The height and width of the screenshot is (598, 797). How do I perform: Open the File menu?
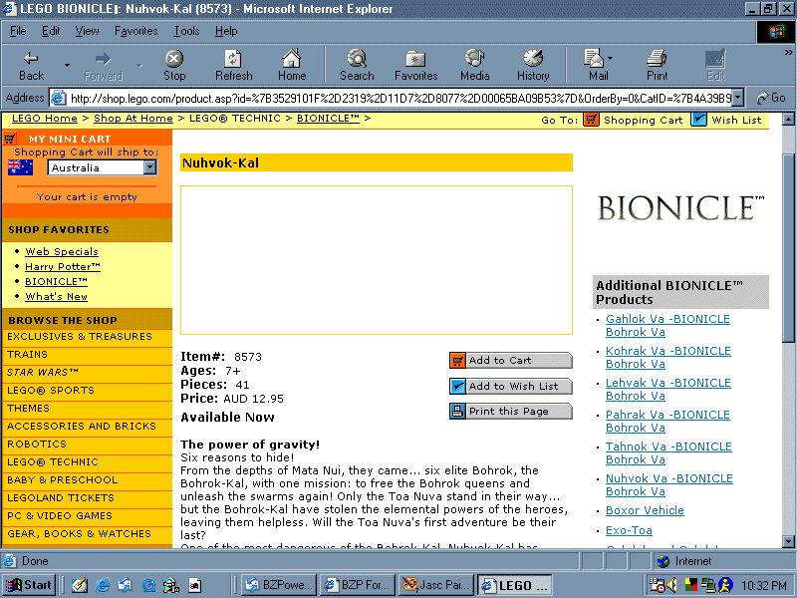[x=18, y=31]
